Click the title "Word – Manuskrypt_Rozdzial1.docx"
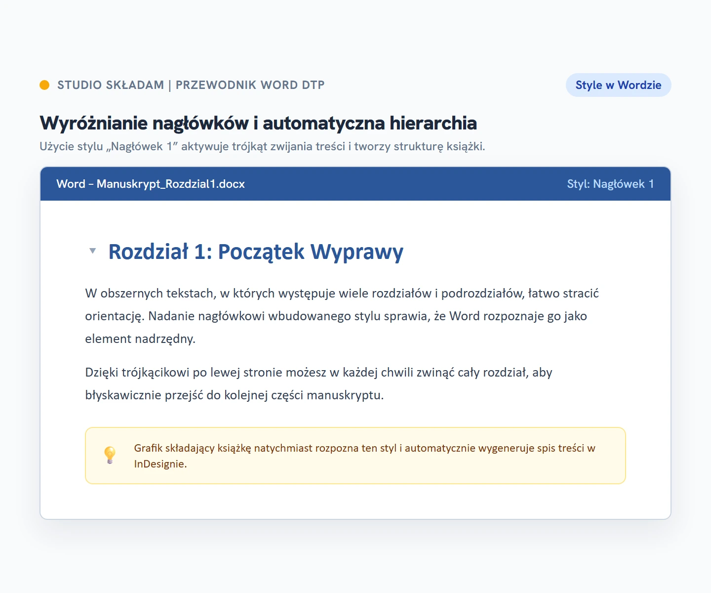The width and height of the screenshot is (711, 593). click(x=151, y=184)
